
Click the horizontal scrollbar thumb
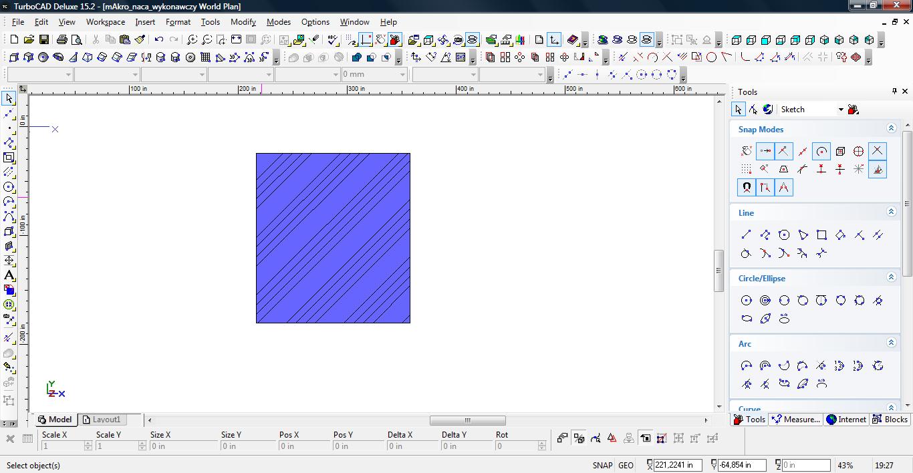[x=467, y=420]
